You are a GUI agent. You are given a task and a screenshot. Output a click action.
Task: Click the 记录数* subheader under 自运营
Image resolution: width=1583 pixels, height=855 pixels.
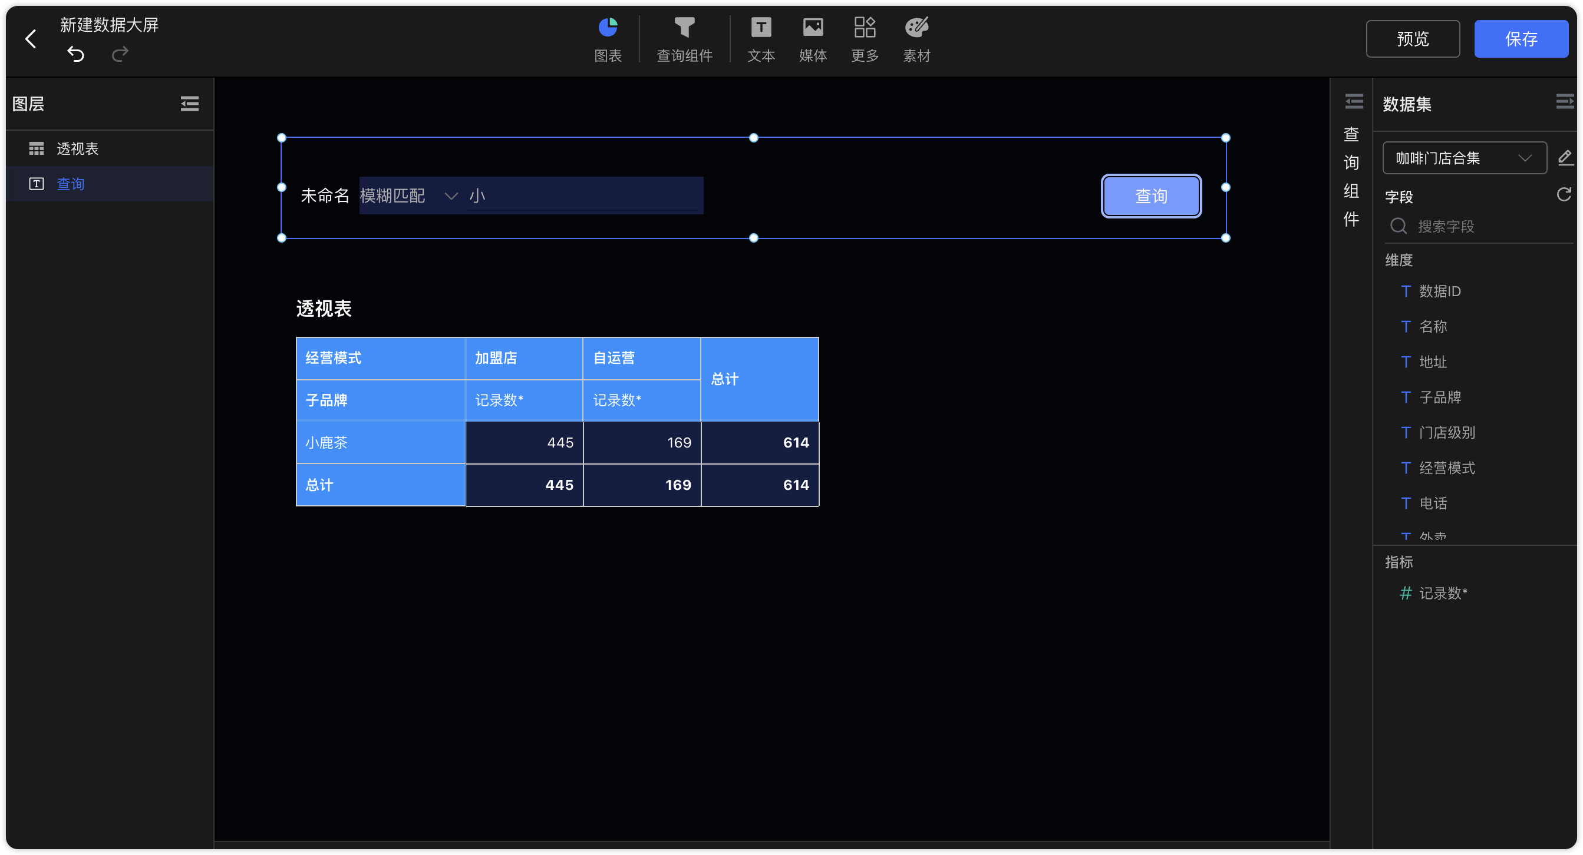pyautogui.click(x=642, y=400)
